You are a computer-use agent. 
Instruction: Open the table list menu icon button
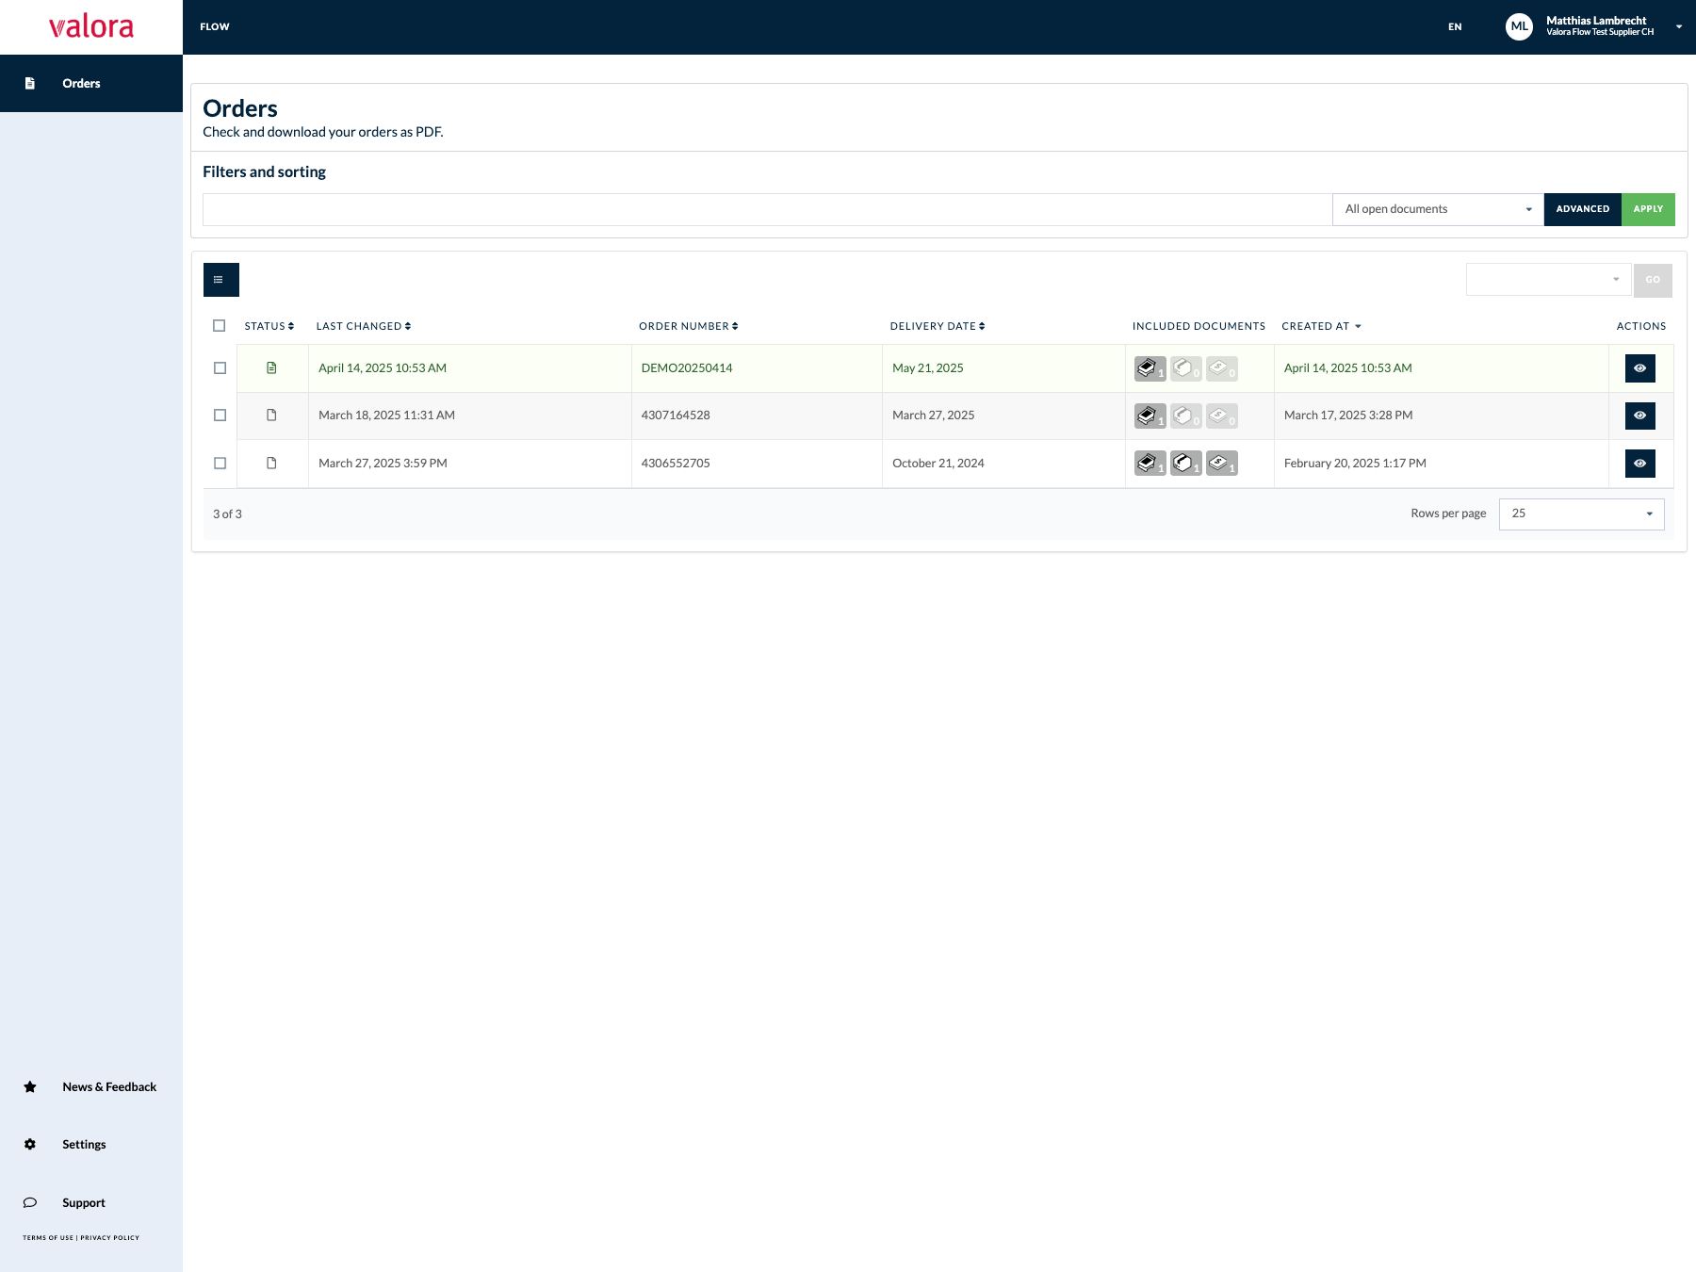point(221,280)
